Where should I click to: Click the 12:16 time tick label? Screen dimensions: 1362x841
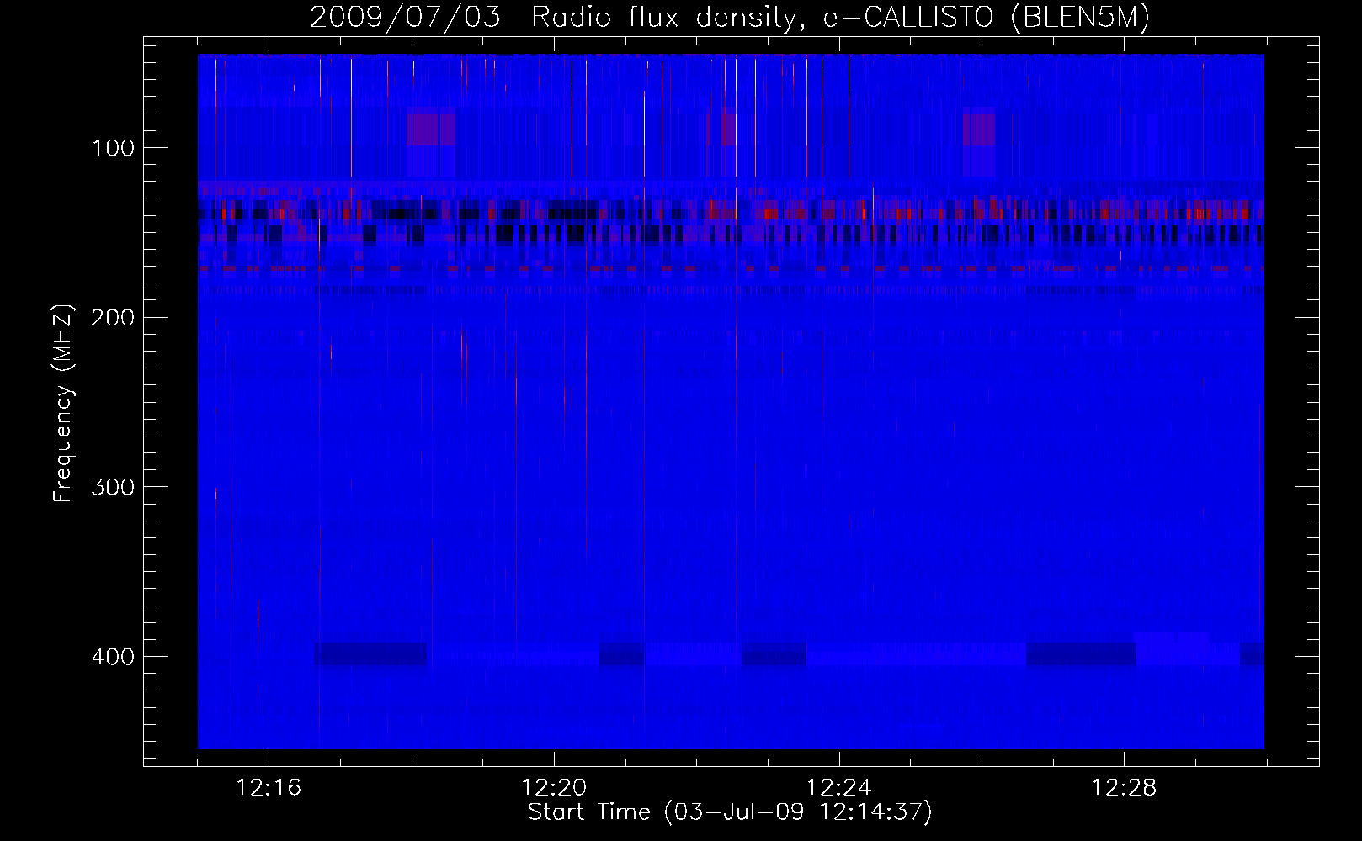(269, 788)
